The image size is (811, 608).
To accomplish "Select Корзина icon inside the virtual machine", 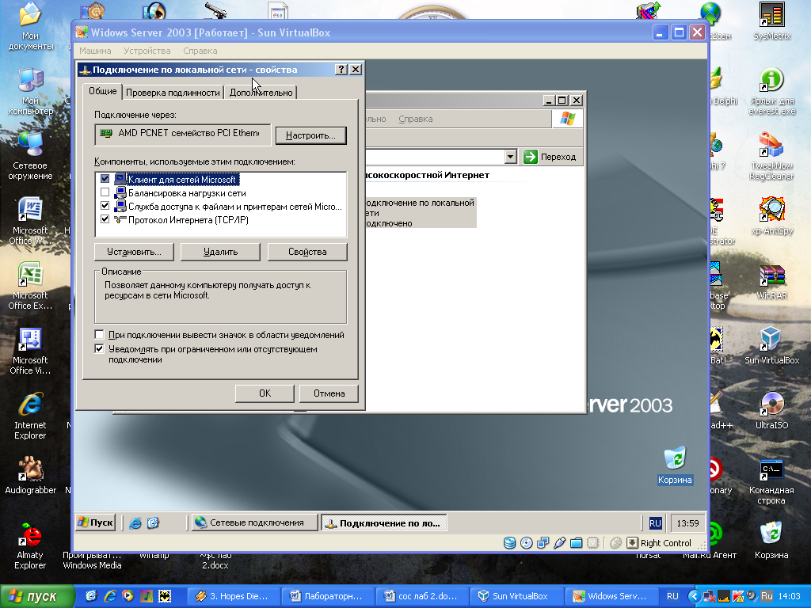I will [x=675, y=465].
